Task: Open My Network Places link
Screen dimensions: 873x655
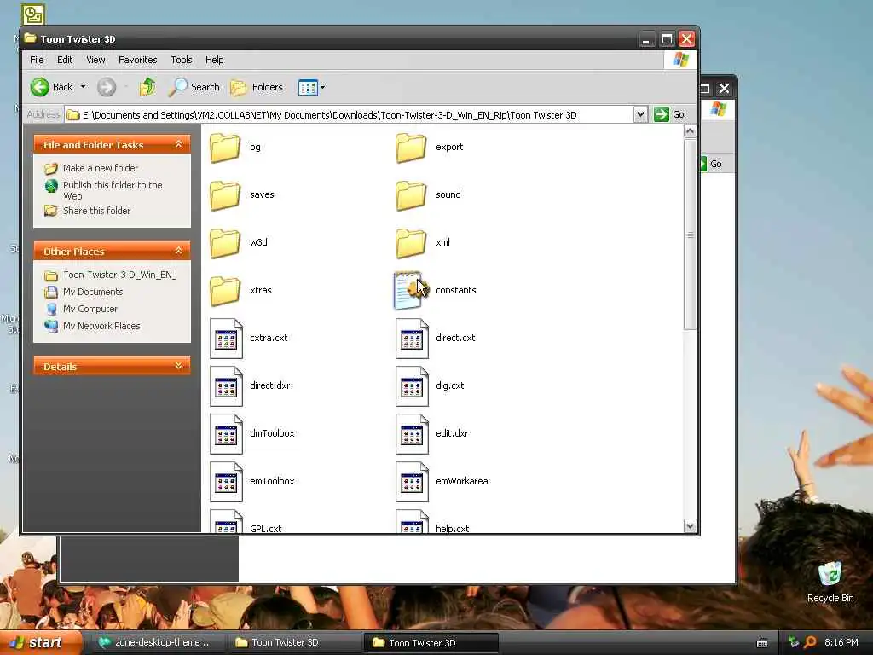Action: [101, 326]
